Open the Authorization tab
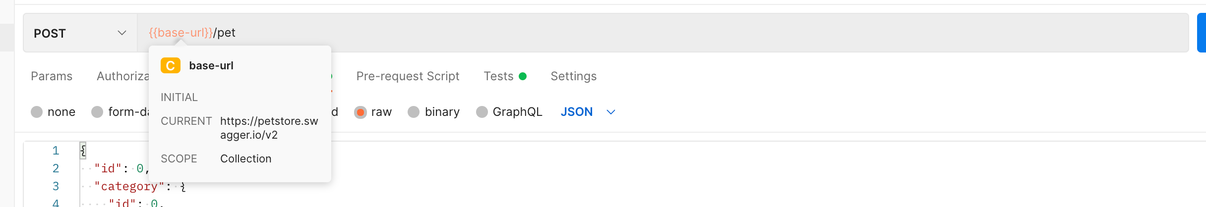 [x=123, y=76]
